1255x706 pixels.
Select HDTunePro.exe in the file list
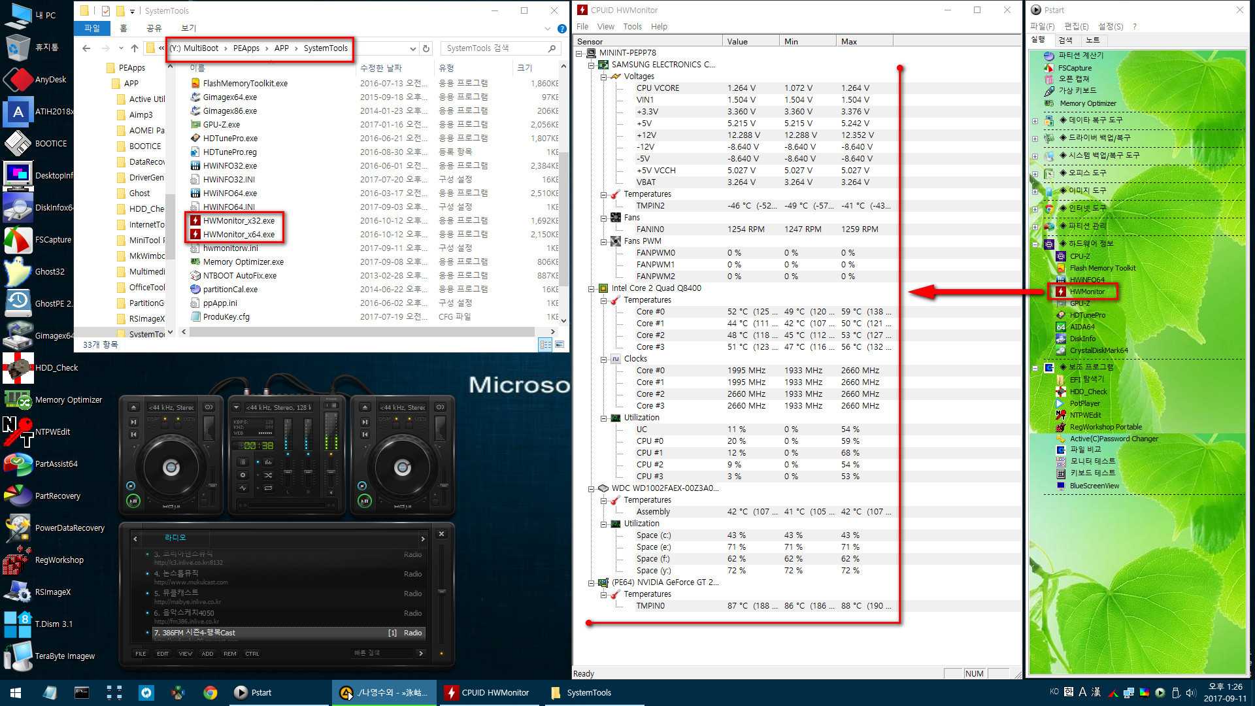[x=230, y=138]
